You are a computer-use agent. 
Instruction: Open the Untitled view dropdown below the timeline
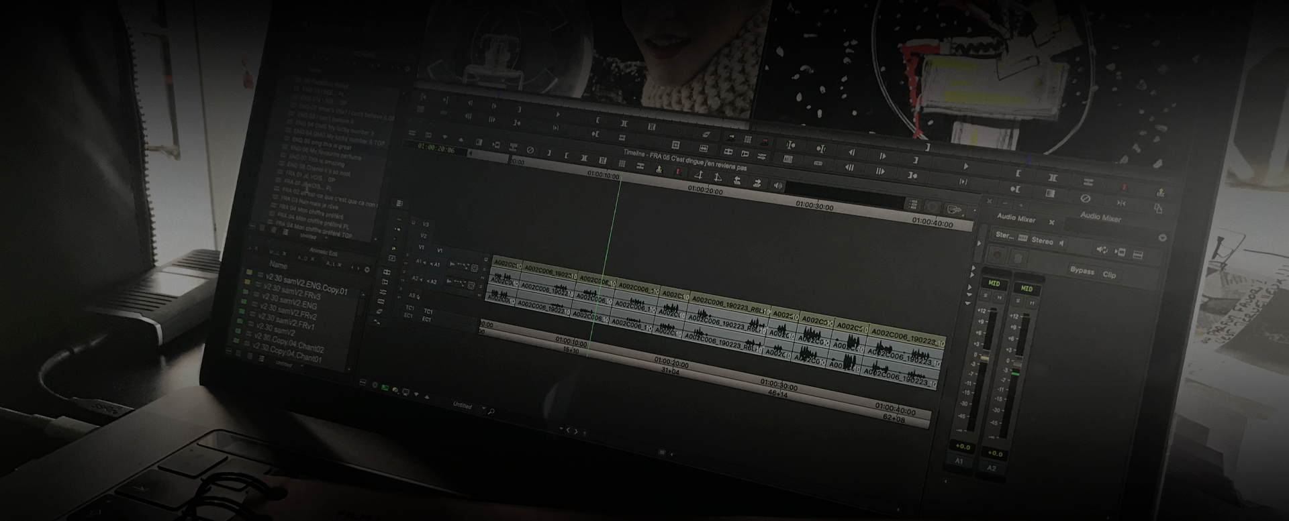point(484,408)
